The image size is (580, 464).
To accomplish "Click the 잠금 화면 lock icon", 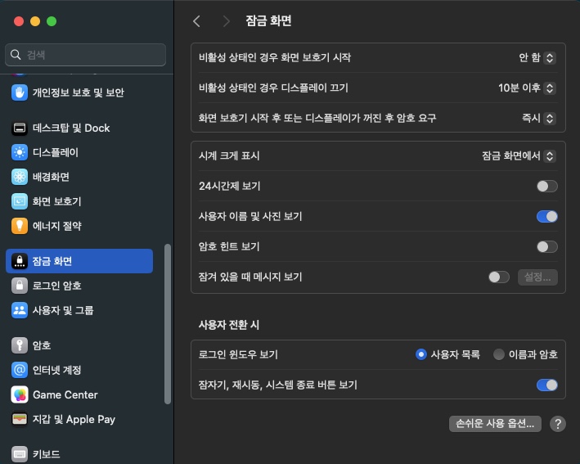I will 20,261.
